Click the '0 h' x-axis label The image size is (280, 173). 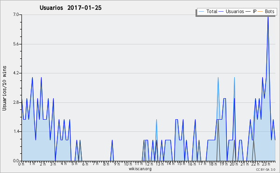tap(21, 164)
